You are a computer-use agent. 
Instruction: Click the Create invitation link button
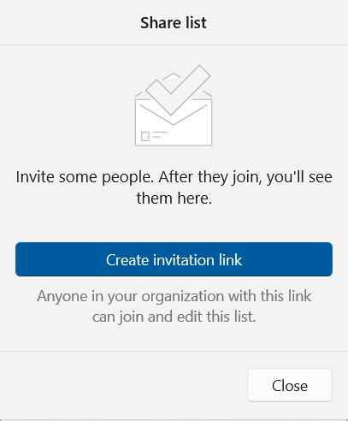click(x=174, y=259)
